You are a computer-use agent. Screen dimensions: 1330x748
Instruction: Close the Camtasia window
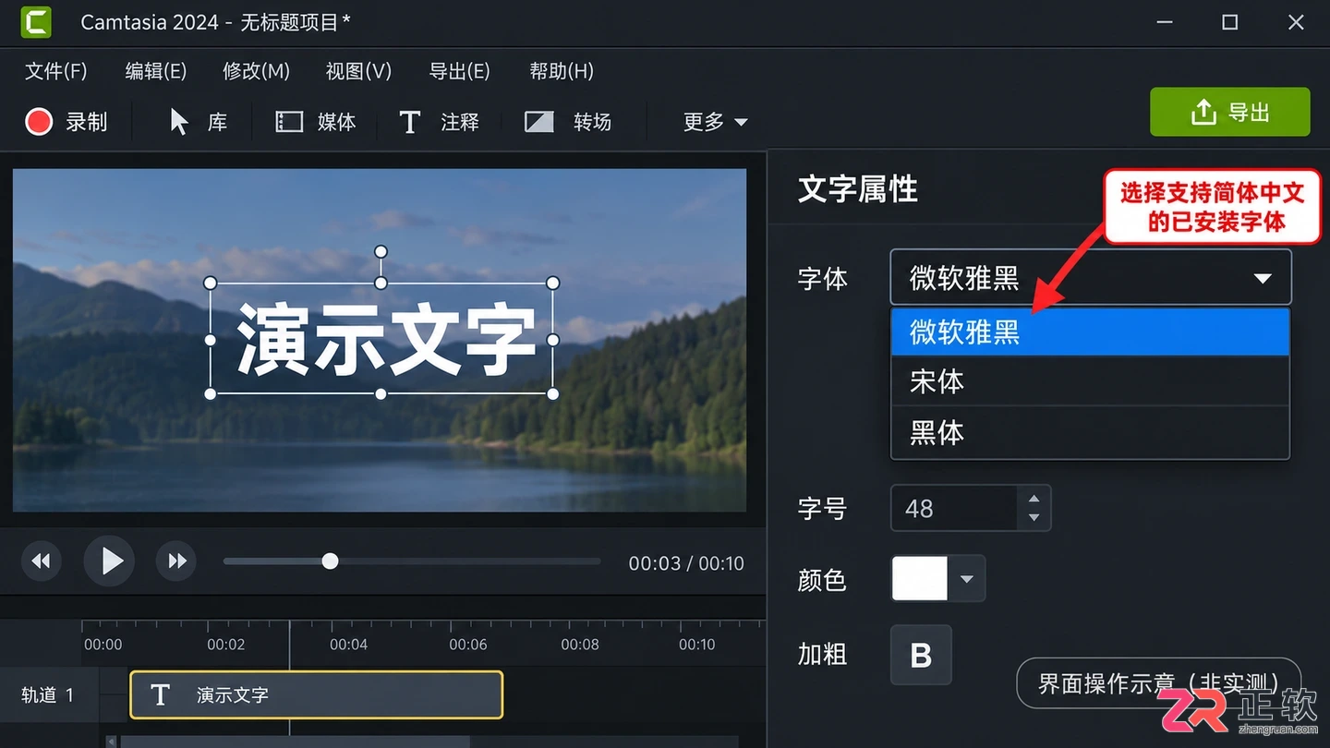[x=1297, y=22]
